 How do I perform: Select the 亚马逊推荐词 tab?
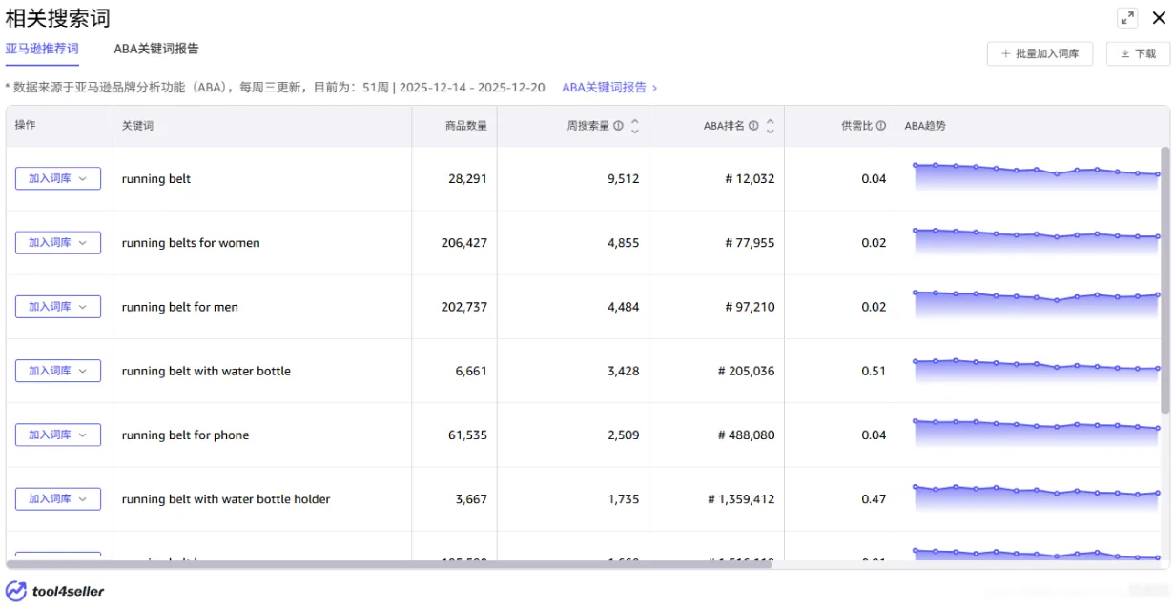[42, 49]
